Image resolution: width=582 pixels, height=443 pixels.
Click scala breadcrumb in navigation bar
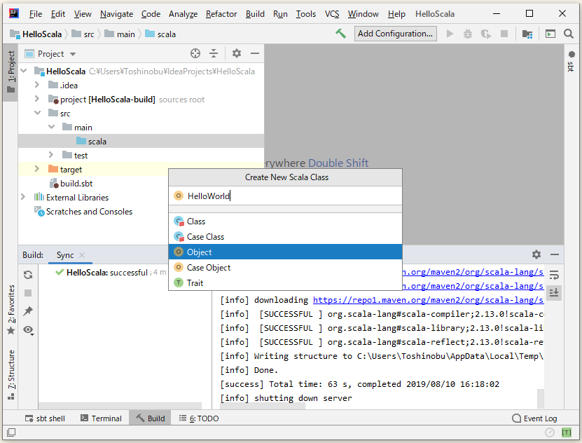click(160, 34)
